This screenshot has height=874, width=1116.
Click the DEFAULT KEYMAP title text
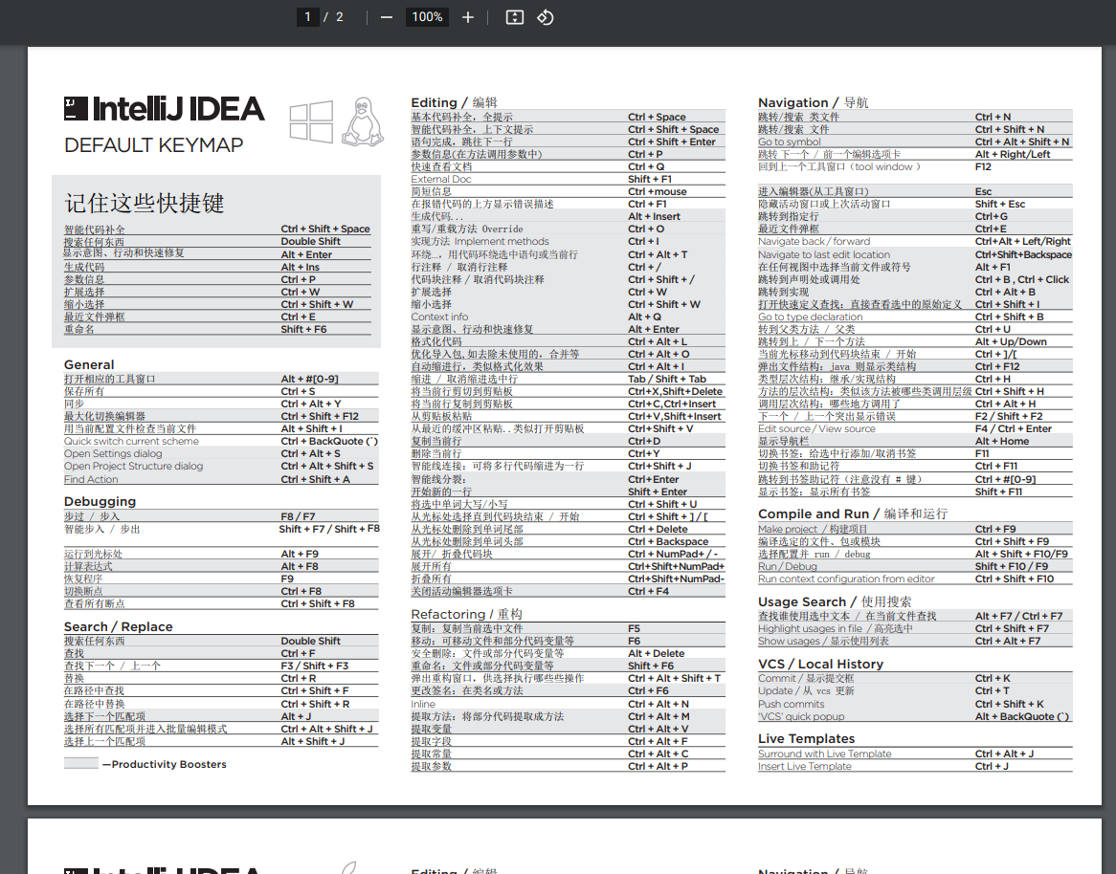click(x=153, y=145)
